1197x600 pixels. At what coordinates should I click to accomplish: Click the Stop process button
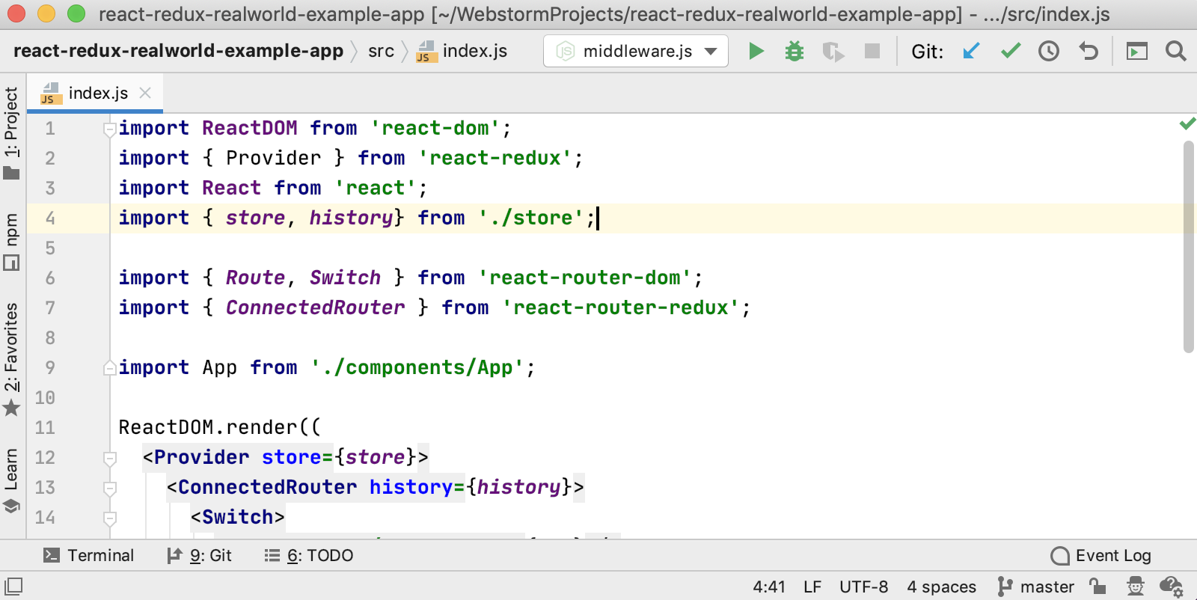click(x=872, y=51)
